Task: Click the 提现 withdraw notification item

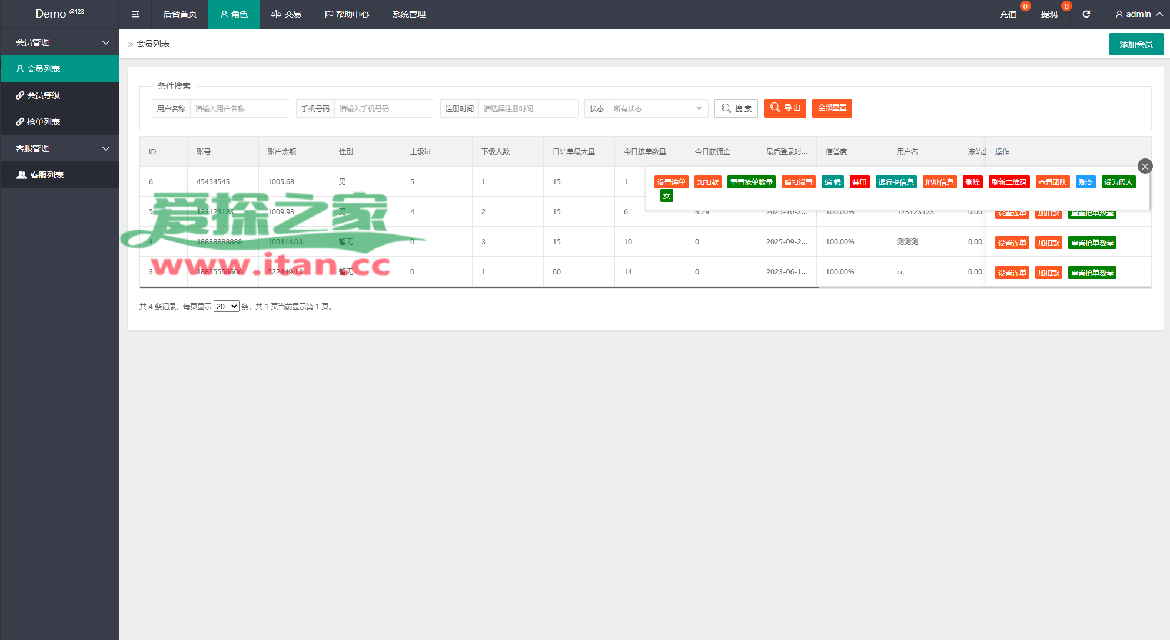Action: pyautogui.click(x=1049, y=14)
